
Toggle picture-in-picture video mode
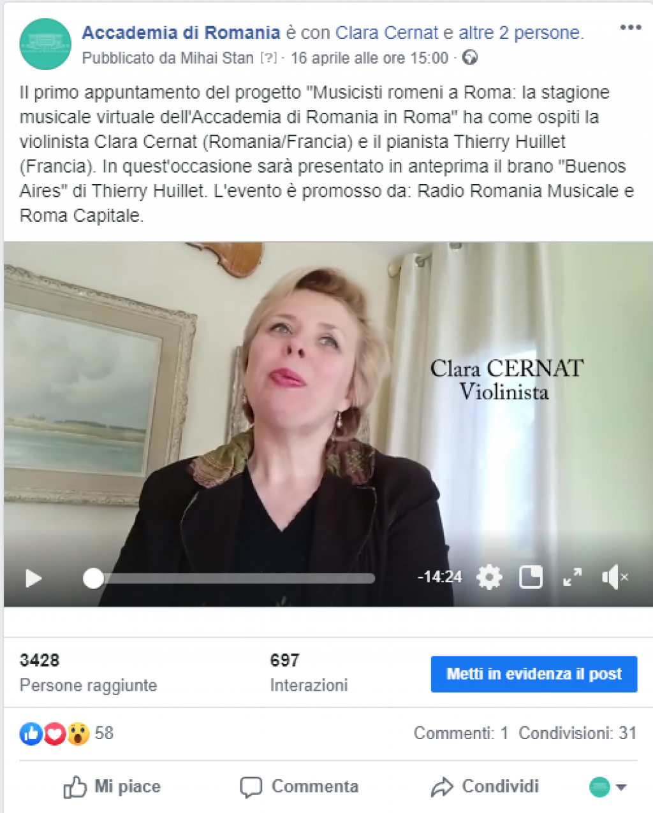pyautogui.click(x=531, y=577)
